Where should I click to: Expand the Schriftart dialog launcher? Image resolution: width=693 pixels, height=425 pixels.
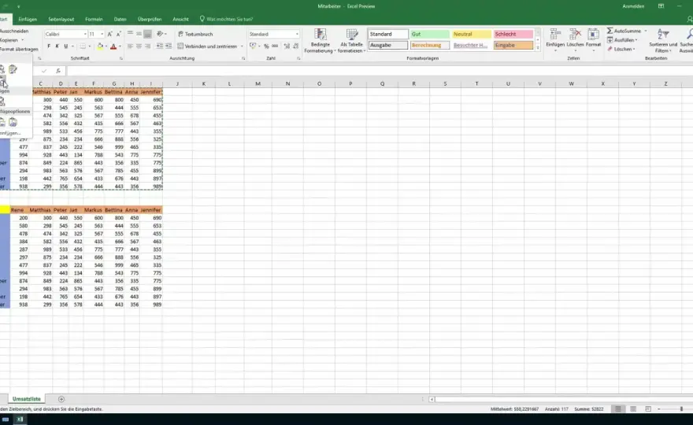[x=120, y=58]
